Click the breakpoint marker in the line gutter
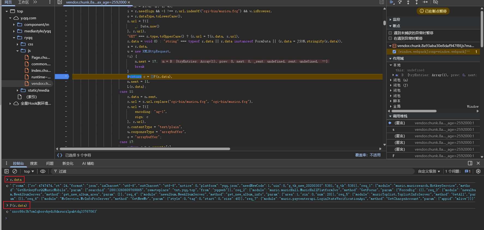This screenshot has height=230, width=484. (62, 77)
